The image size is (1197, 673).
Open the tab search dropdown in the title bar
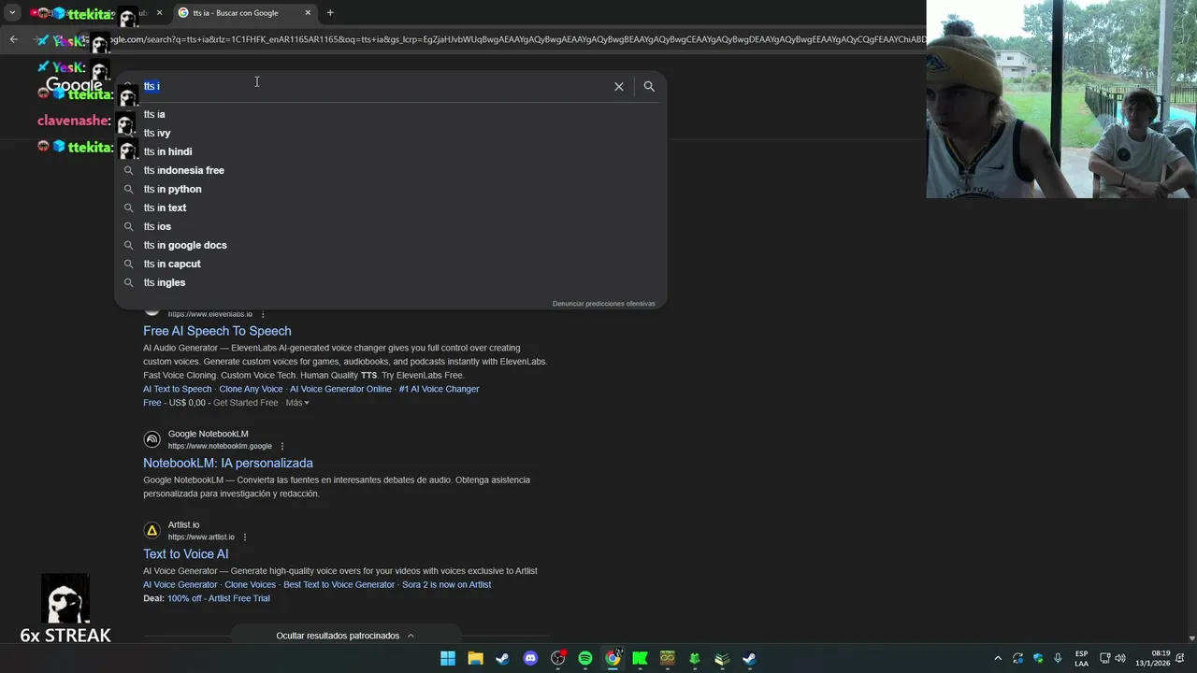click(x=12, y=13)
